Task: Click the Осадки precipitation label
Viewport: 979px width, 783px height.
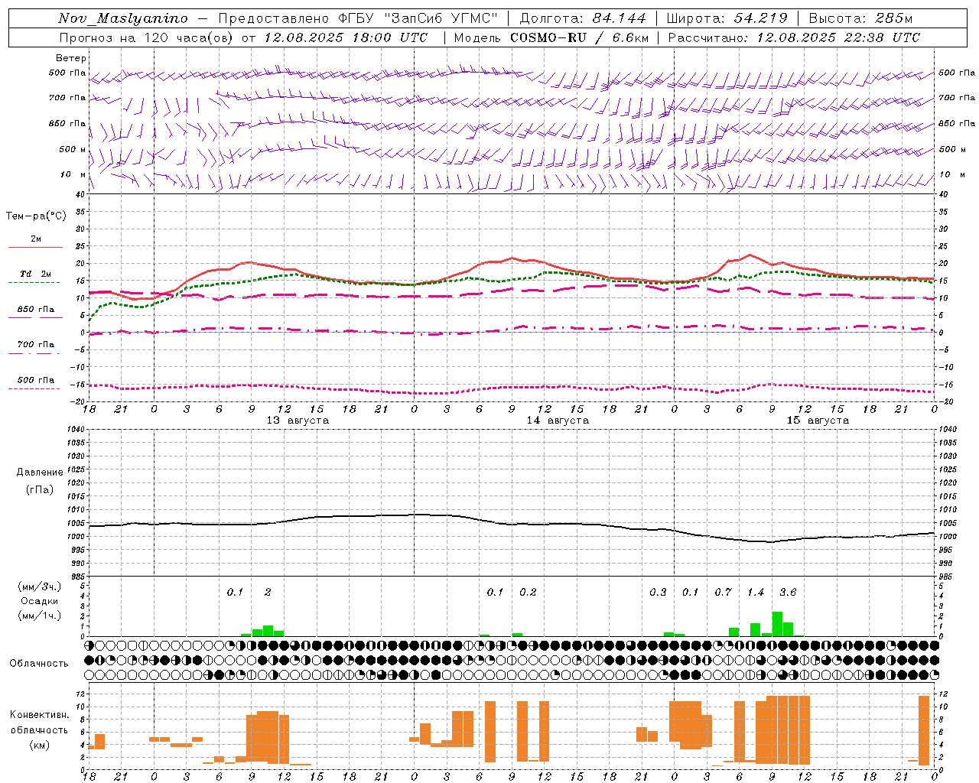Action: 40,601
